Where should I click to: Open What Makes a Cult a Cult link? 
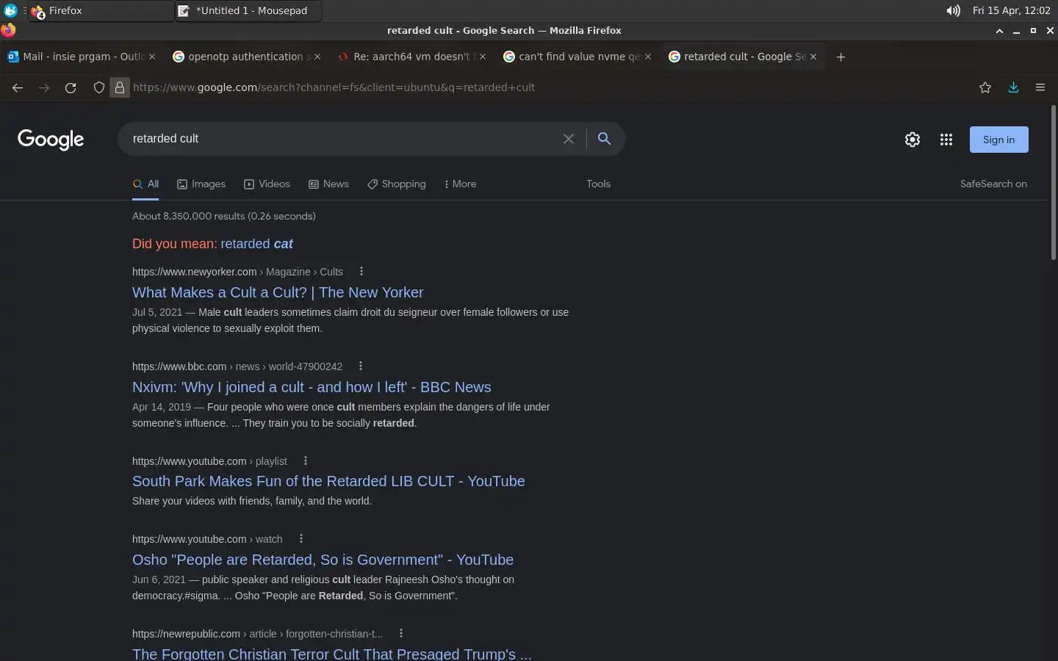pyautogui.click(x=278, y=292)
